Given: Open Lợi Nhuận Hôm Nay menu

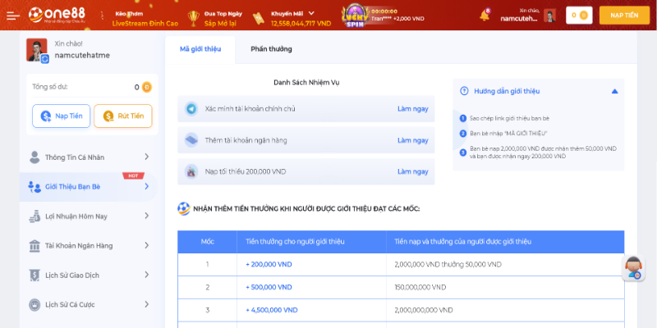Looking at the screenshot, I should pyautogui.click(x=89, y=216).
